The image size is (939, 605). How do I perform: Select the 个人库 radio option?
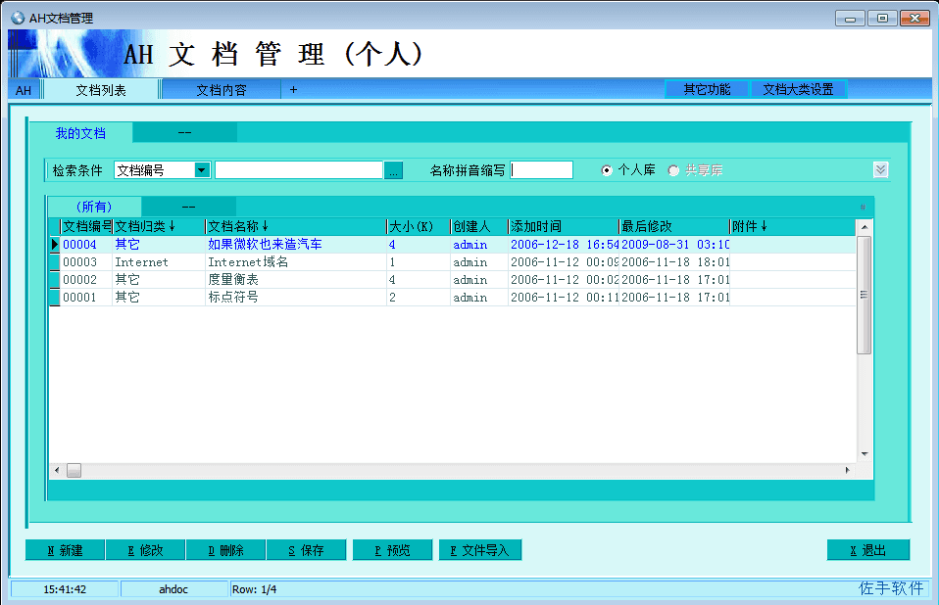[607, 170]
